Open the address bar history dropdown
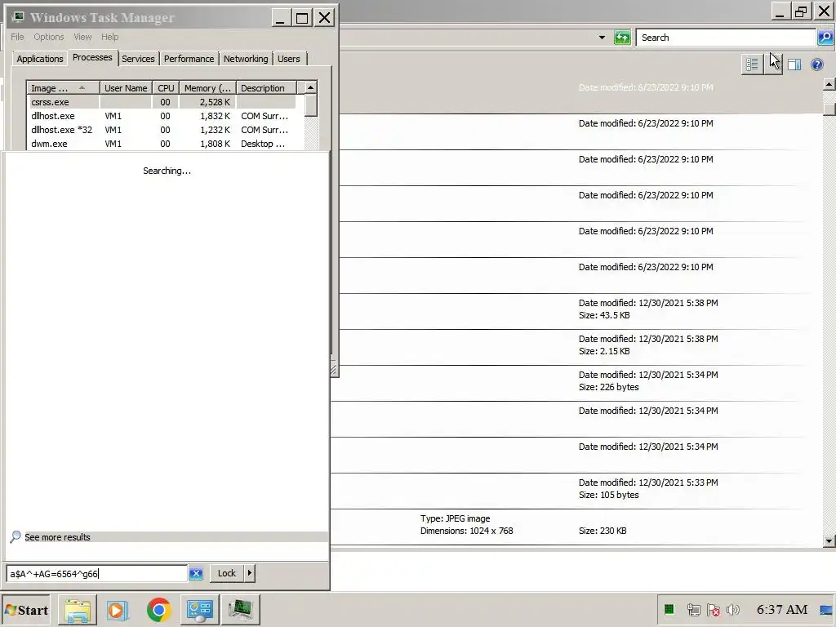This screenshot has width=836, height=627. tap(602, 38)
